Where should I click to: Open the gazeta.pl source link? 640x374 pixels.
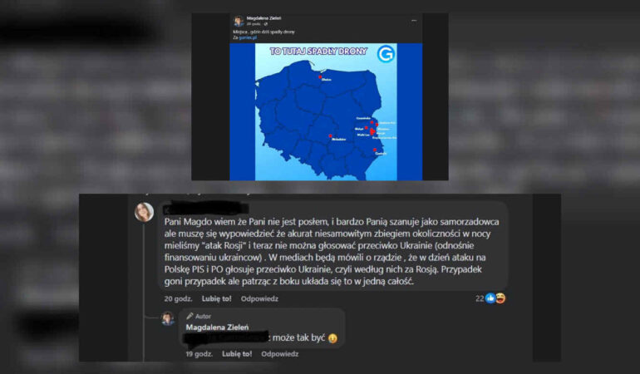248,37
